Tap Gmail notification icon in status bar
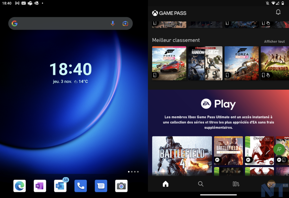The height and width of the screenshot is (198, 289). click(x=17, y=3)
